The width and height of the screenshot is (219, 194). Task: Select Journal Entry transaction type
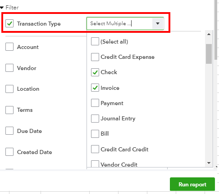(x=95, y=119)
